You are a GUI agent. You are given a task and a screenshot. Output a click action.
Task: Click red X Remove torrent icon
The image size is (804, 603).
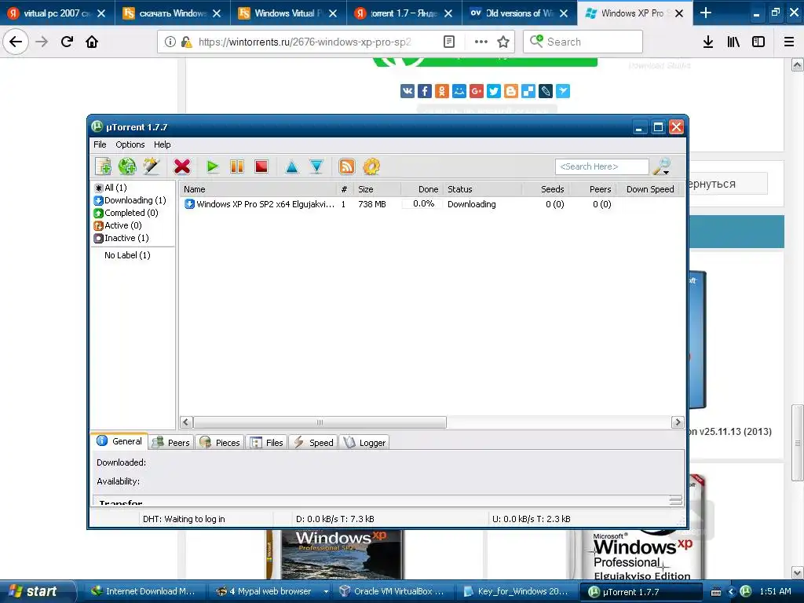(x=182, y=166)
